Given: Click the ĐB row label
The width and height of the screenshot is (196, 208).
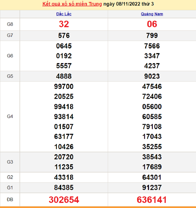Looking at the screenshot, I should click(10, 200).
